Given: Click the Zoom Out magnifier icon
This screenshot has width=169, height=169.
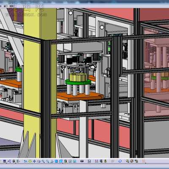Looking at the screenshot, I should [x=48, y=161].
